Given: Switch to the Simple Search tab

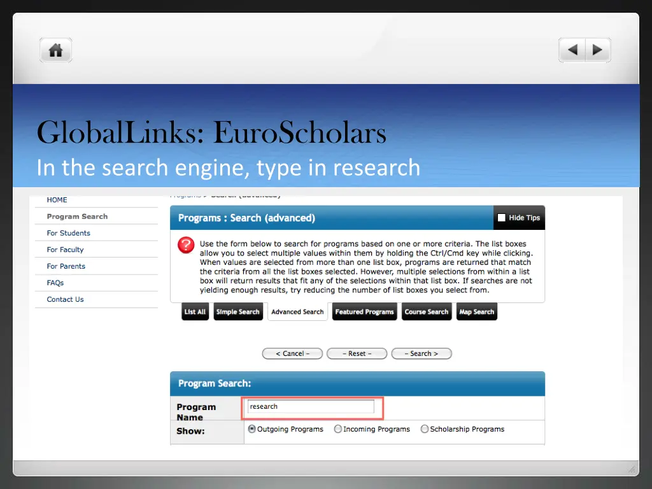Looking at the screenshot, I should (x=238, y=311).
